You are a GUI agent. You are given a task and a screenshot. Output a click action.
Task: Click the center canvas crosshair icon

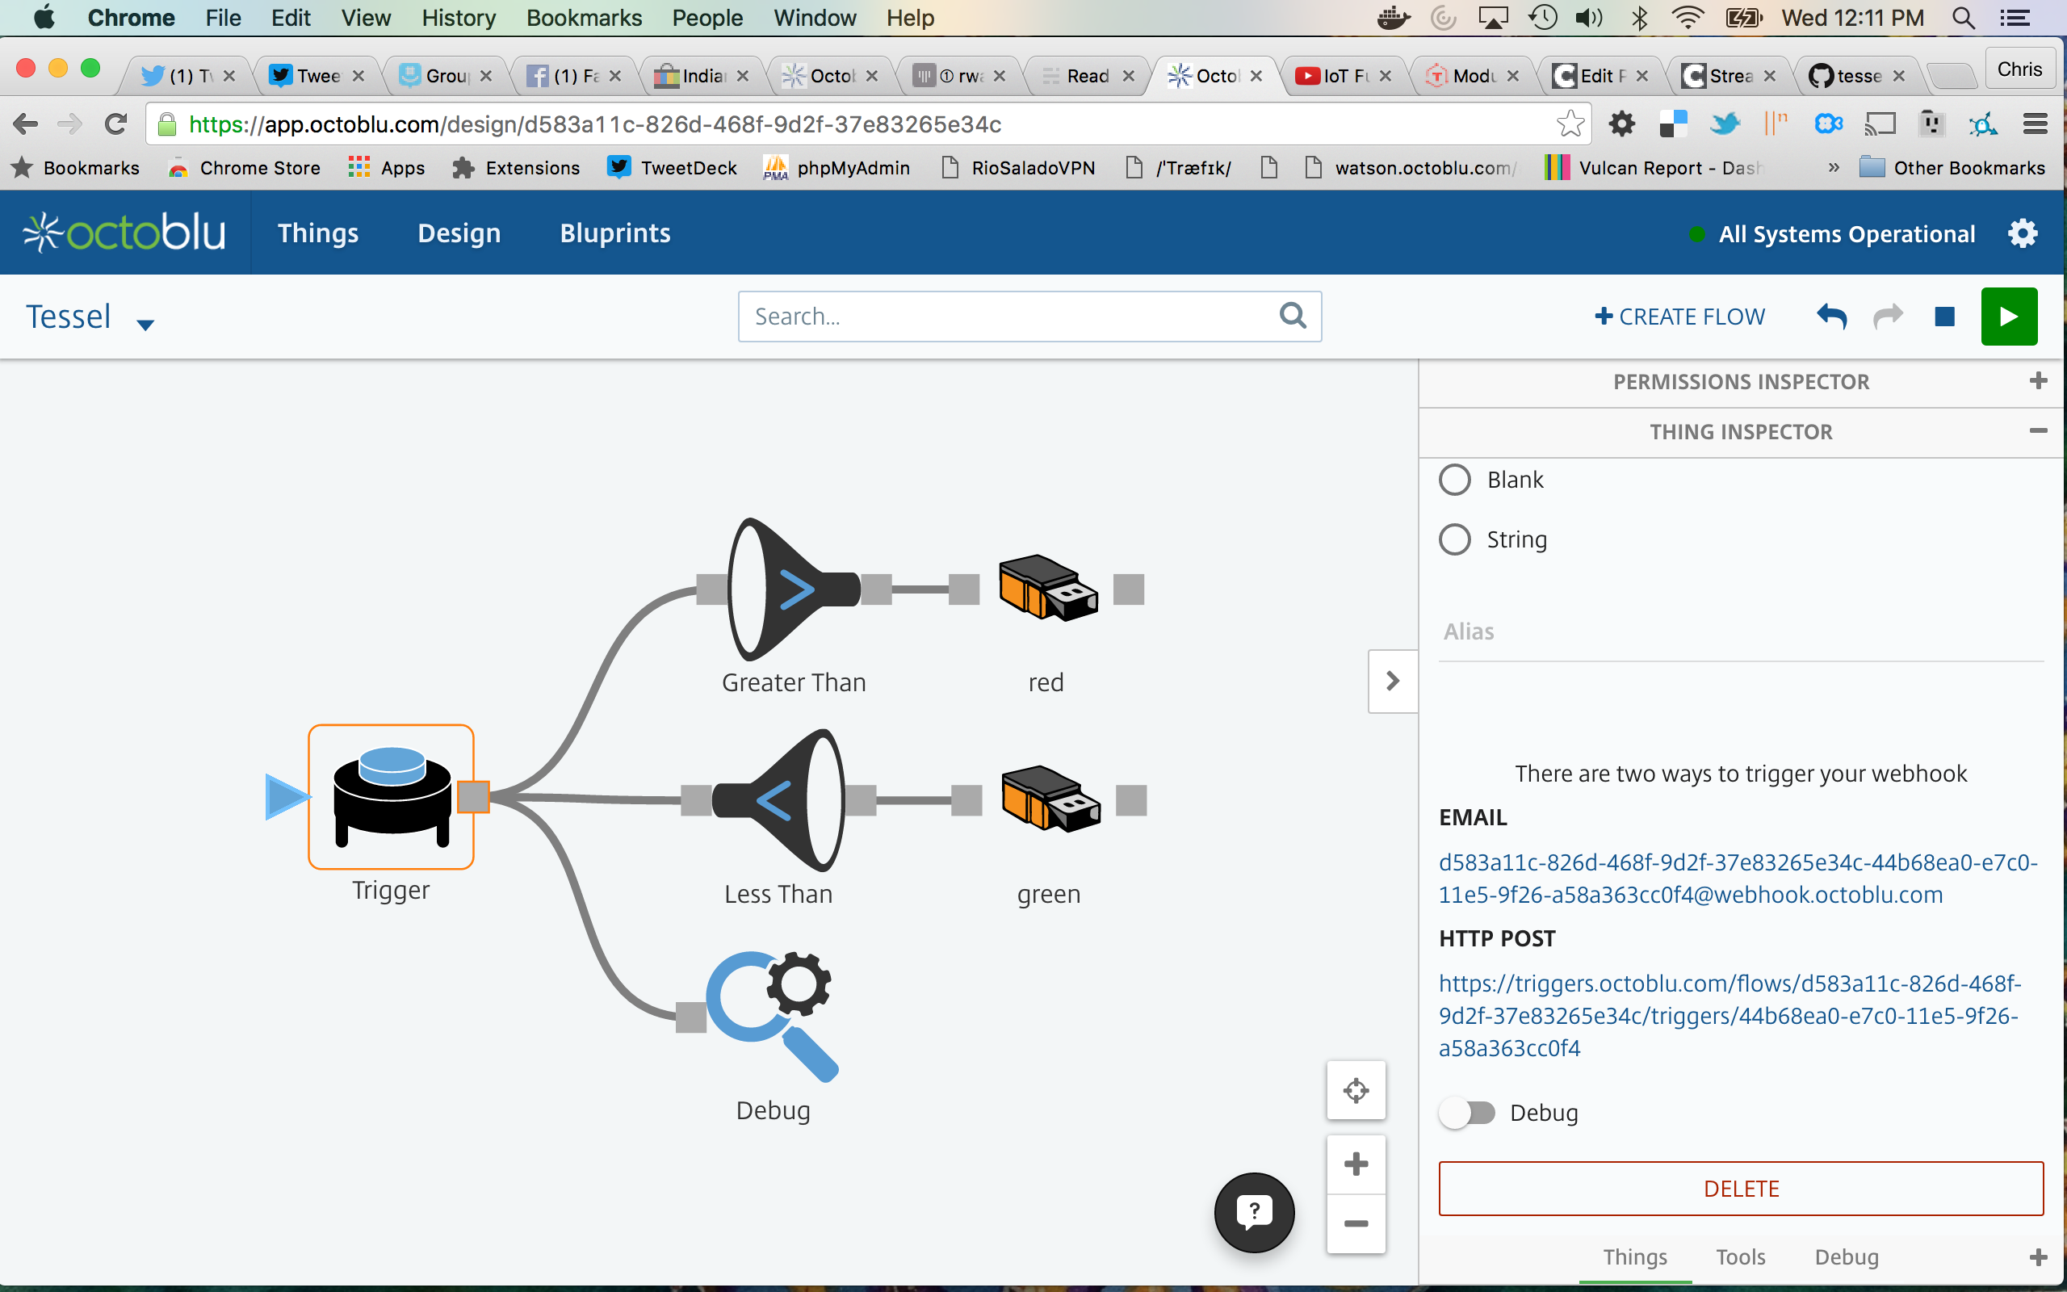(1356, 1090)
